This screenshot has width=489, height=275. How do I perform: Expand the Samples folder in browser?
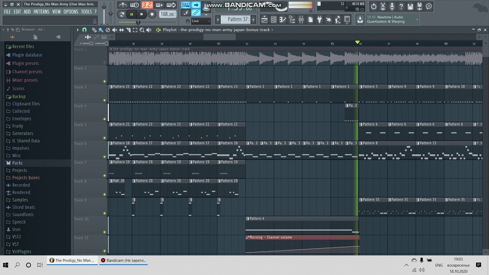tap(17, 200)
